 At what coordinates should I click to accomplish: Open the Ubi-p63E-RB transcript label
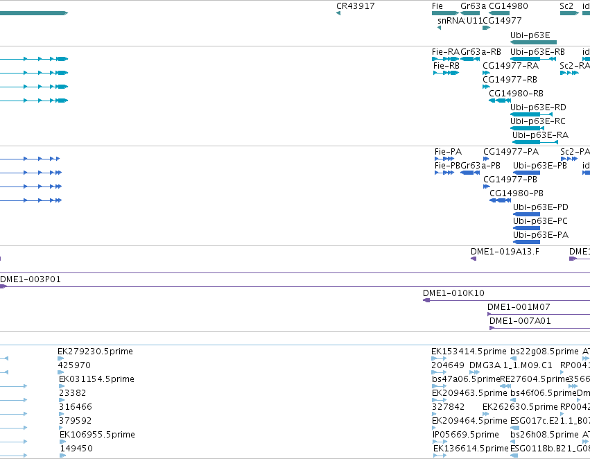point(537,52)
